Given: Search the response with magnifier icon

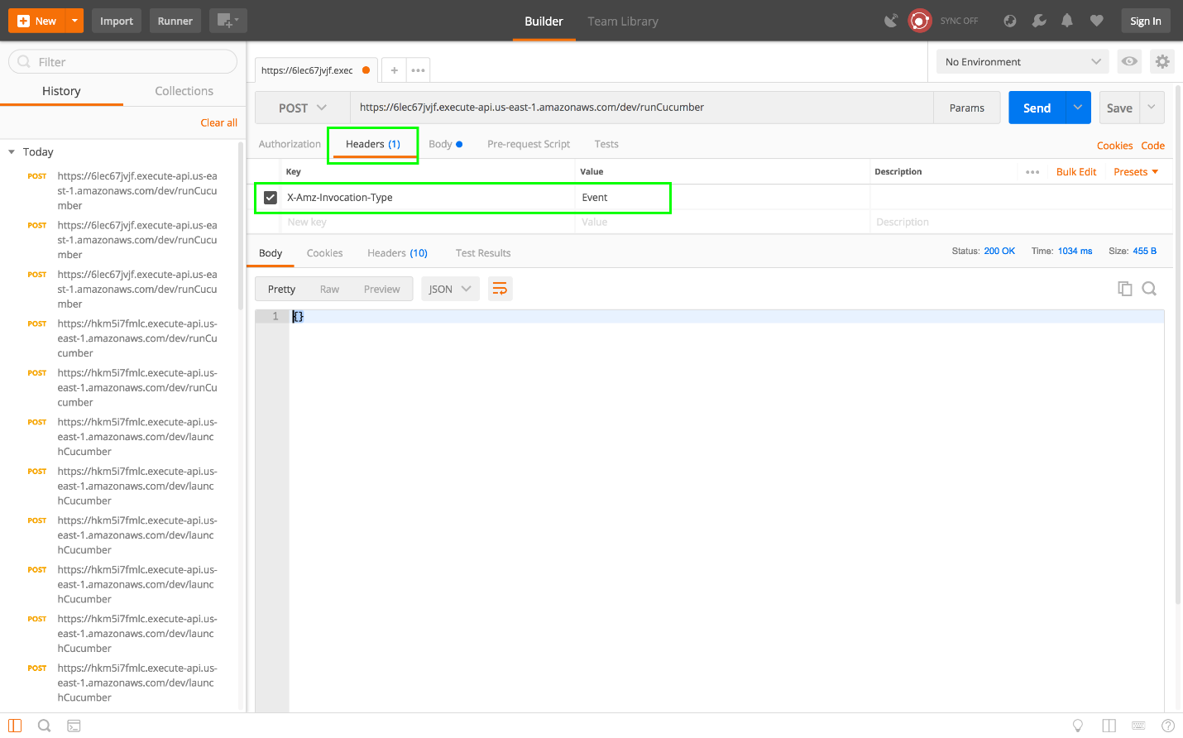Looking at the screenshot, I should pyautogui.click(x=1149, y=289).
